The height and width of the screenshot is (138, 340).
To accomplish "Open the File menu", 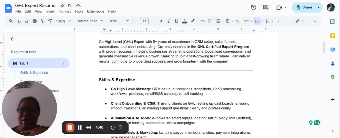I will [x=18, y=11].
